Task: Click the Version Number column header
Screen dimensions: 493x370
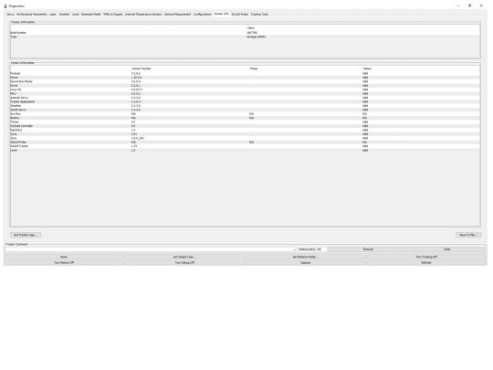Action: pos(190,69)
